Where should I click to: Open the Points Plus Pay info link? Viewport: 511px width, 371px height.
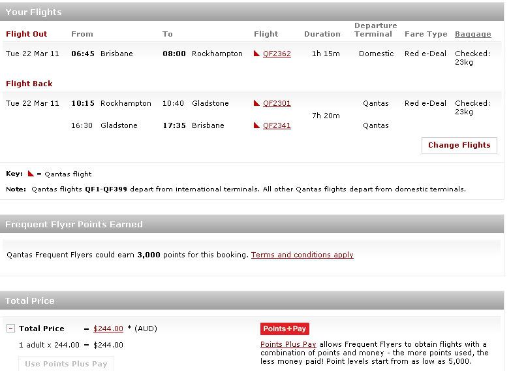[288, 344]
